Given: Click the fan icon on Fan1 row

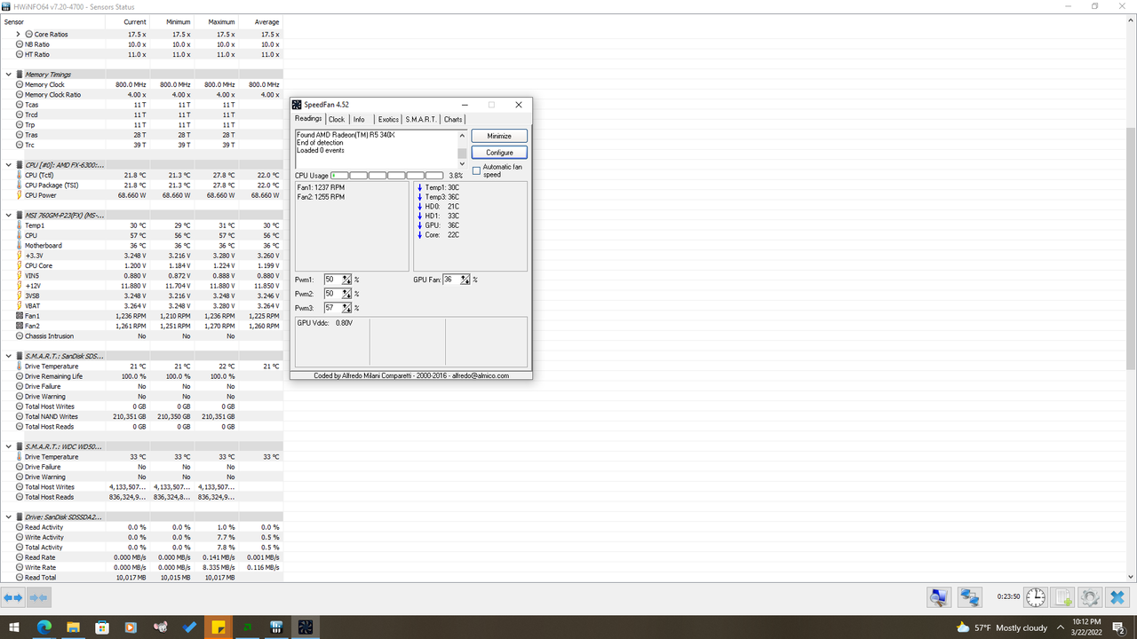Looking at the screenshot, I should pos(20,316).
